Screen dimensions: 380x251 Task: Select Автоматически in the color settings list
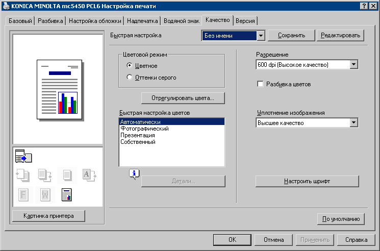[x=172, y=122]
